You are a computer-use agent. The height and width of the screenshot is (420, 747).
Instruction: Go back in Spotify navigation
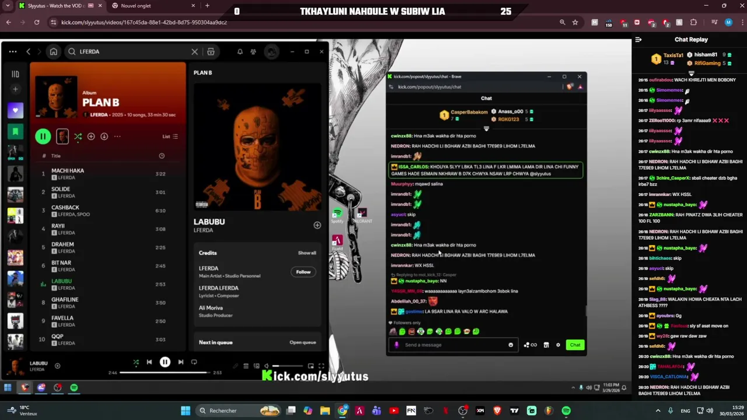[x=28, y=51]
